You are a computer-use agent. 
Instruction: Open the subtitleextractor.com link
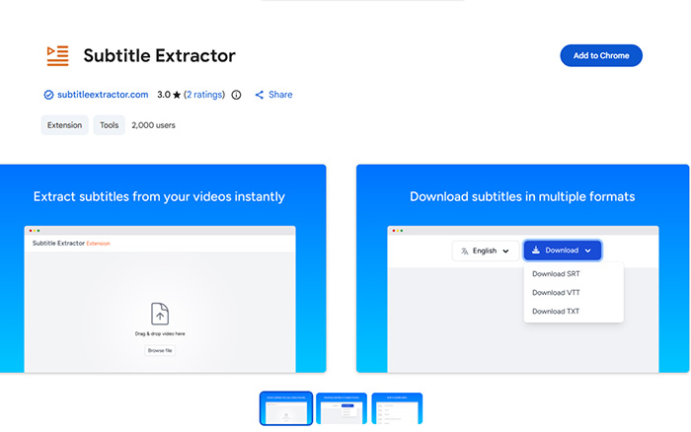coord(103,95)
